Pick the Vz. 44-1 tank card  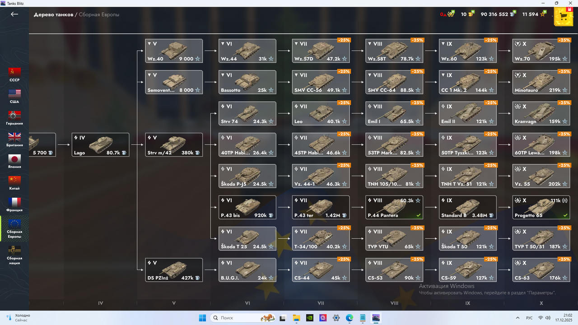pyautogui.click(x=321, y=176)
